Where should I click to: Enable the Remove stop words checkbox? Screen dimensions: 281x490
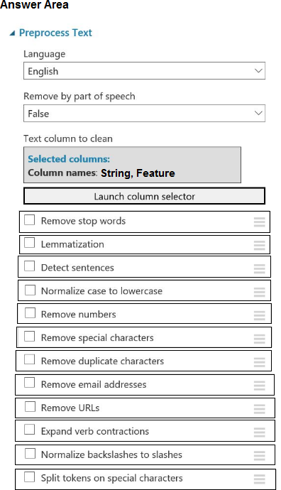click(30, 219)
